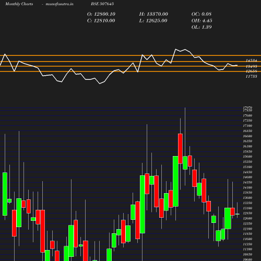Click the 12350 price axis label
This screenshot has width=261, height=261.
(247, 223)
